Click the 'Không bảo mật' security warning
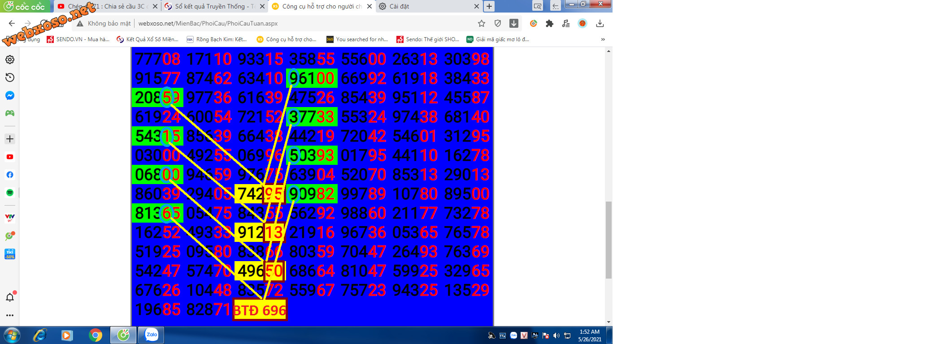Image resolution: width=930 pixels, height=344 pixels. [104, 23]
